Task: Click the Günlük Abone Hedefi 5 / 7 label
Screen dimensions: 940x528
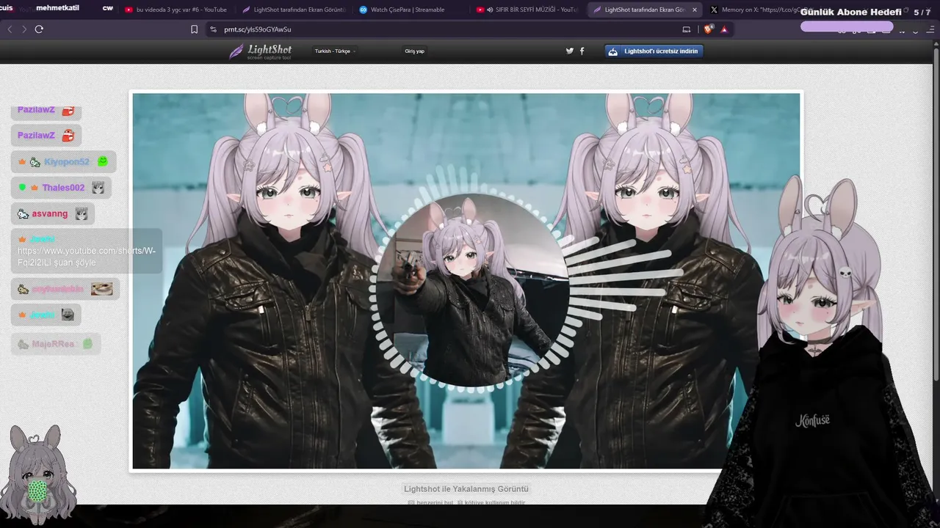Action: (x=865, y=12)
